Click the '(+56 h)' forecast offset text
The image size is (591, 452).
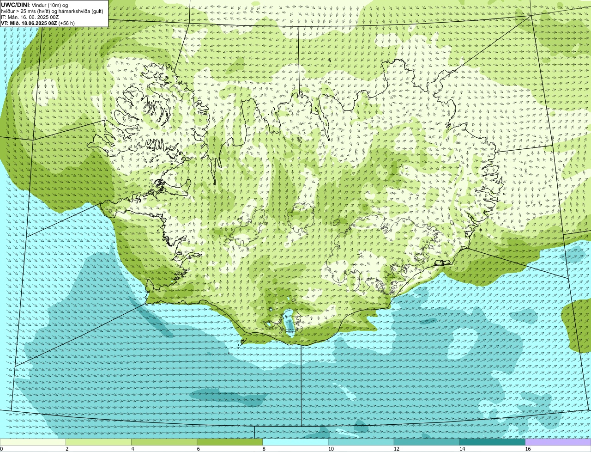click(66, 23)
